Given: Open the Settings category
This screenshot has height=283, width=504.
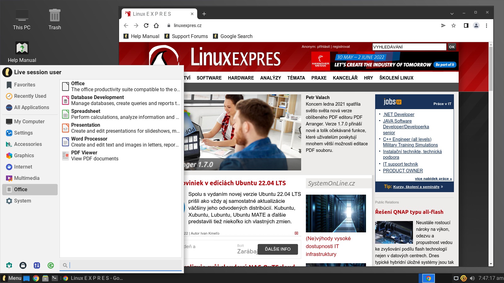Looking at the screenshot, I should coord(30,133).
